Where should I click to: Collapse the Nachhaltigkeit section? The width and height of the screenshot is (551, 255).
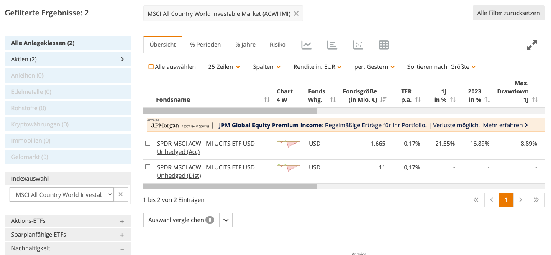[x=68, y=248]
